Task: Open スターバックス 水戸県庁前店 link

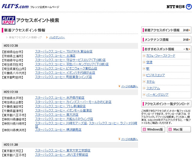Action: pos(60,98)
